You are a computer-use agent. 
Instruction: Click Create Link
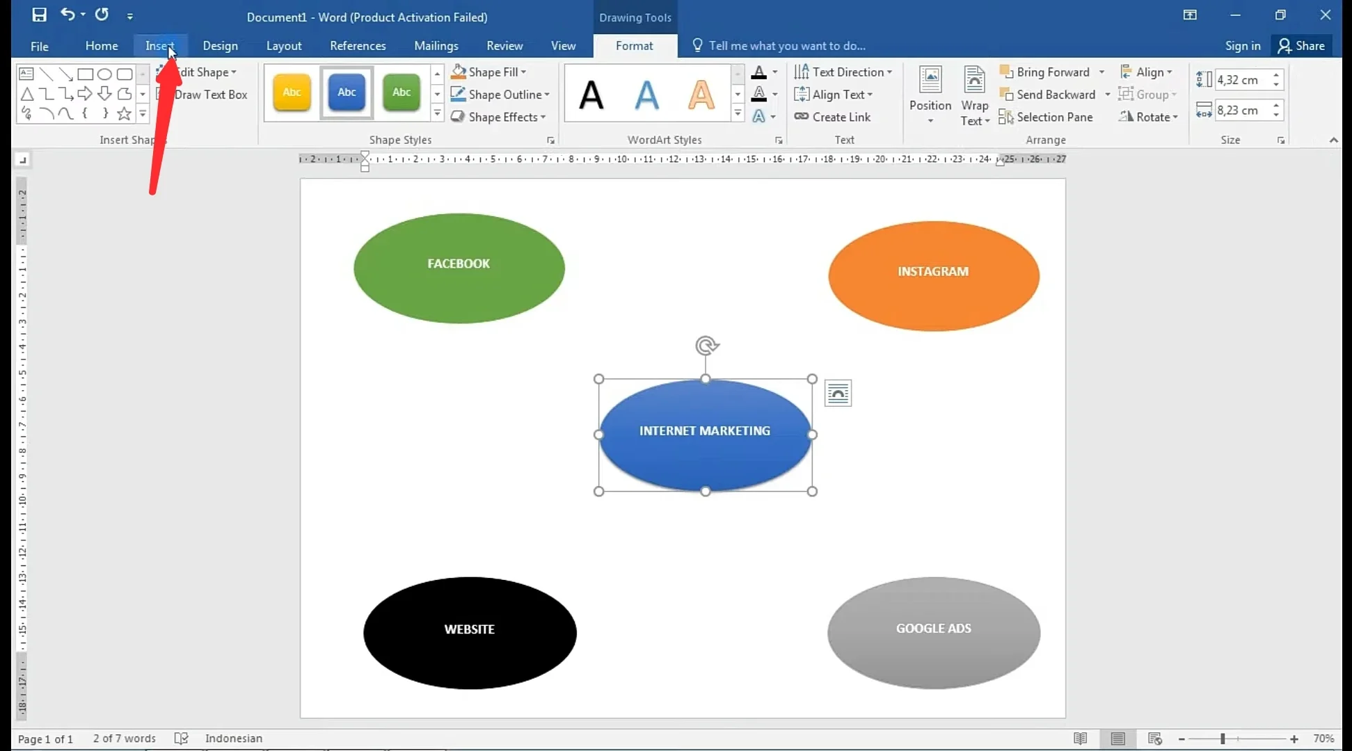(832, 117)
